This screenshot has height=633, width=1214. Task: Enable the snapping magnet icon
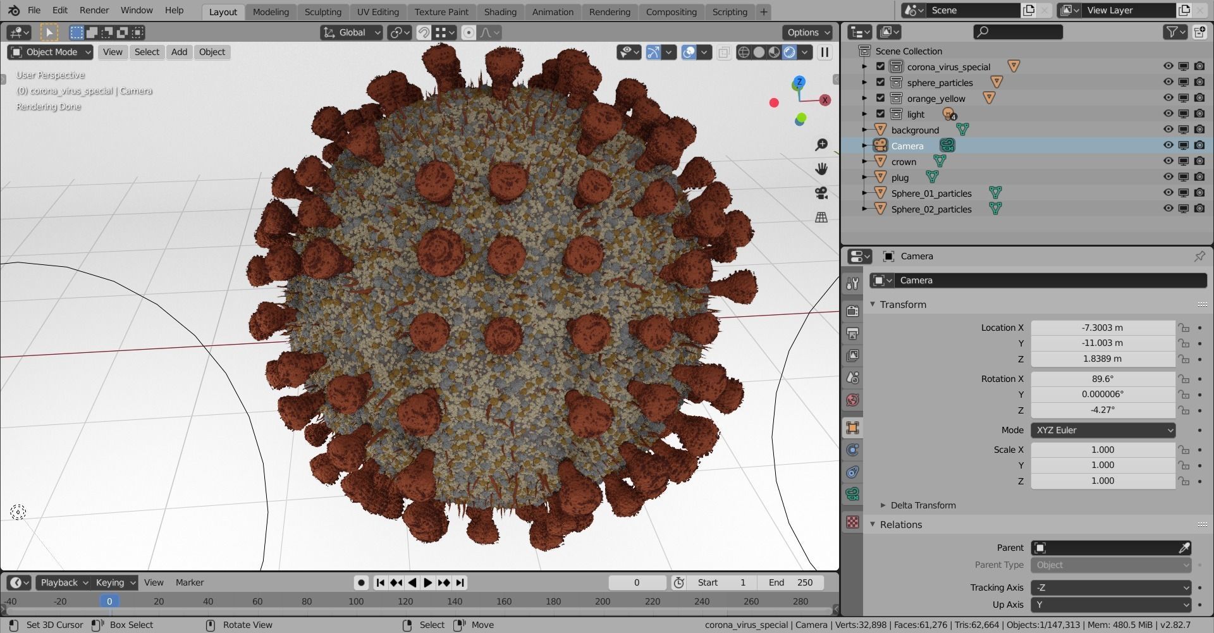click(422, 32)
